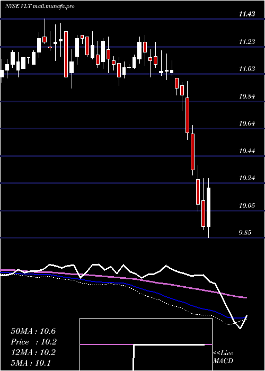This screenshot has height=371, width=265.
Task: Select the 10.05 price axis label
Action: (x=247, y=206)
